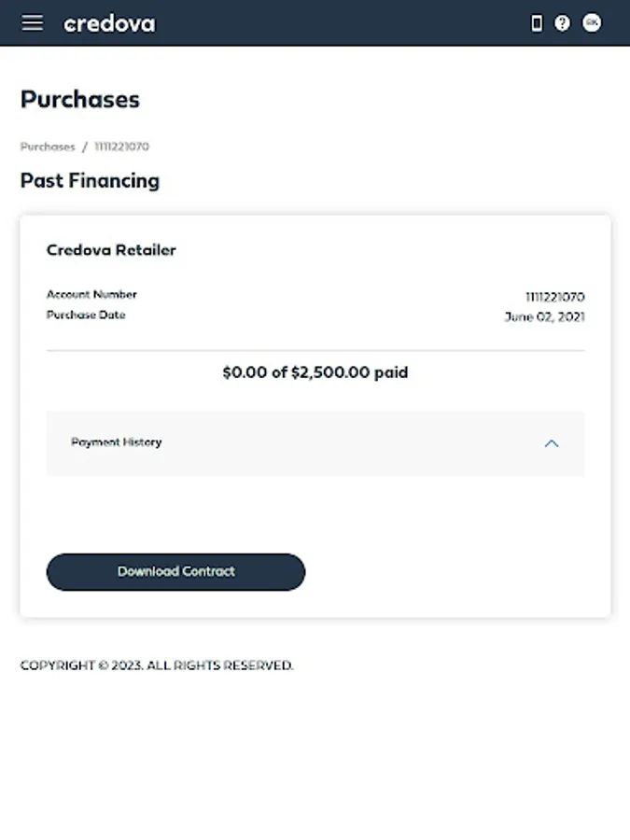630x840 pixels.
Task: Open the hamburger navigation menu
Action: [32, 22]
